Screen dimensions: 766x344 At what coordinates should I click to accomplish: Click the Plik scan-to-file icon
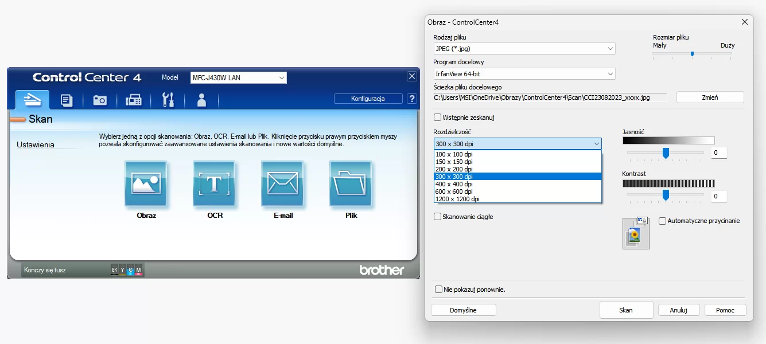[351, 183]
